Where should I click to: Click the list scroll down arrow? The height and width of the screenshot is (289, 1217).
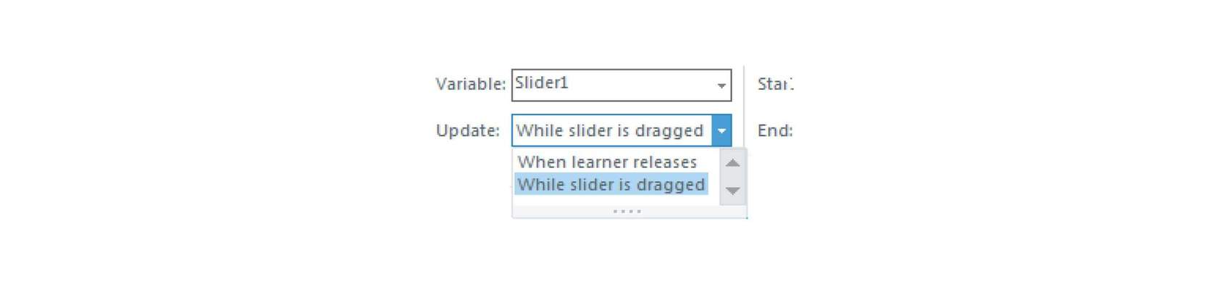[x=732, y=190]
